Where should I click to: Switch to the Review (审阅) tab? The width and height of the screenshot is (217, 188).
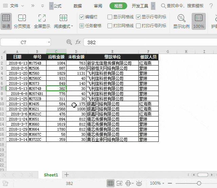(x=98, y=6)
